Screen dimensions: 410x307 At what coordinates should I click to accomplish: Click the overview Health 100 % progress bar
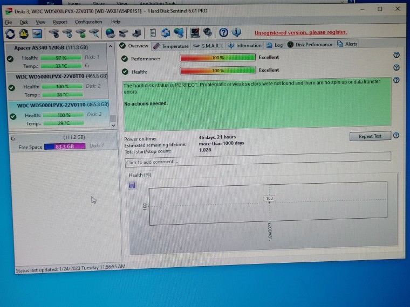[217, 71]
